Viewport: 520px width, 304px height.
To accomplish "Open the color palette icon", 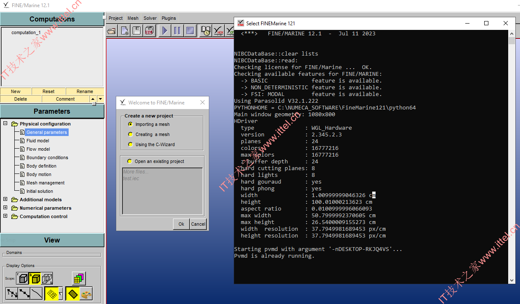I will [x=86, y=293].
